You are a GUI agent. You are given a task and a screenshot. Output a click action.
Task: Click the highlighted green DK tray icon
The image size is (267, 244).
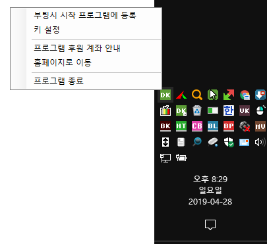pos(165,95)
